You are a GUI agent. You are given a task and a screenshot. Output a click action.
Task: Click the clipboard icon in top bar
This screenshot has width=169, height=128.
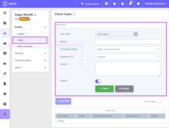pyautogui.click(x=115, y=4)
